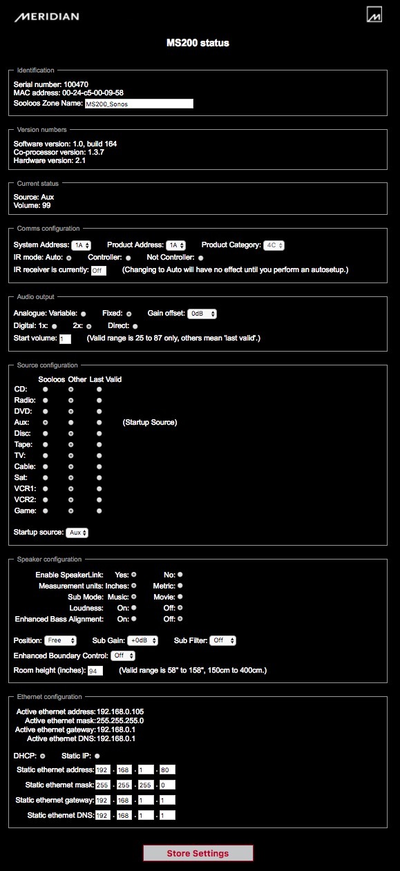Click the Start volume input field
The width and height of the screenshot is (400, 871).
click(65, 339)
